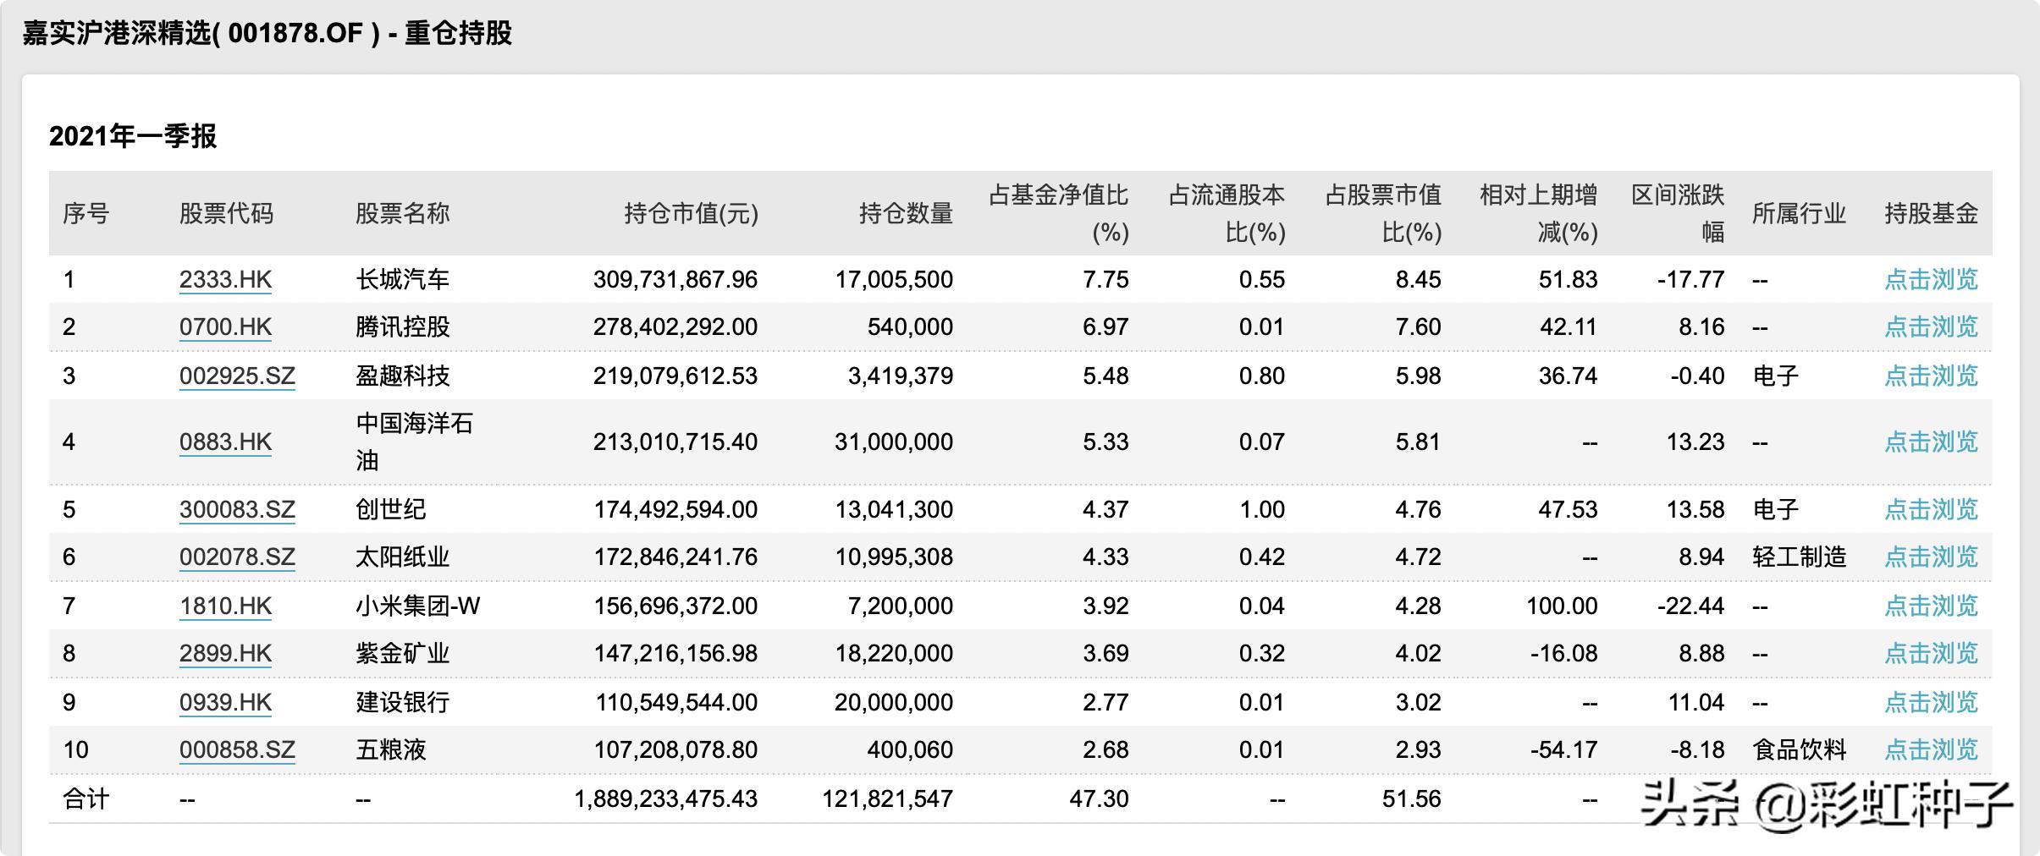This screenshot has width=2040, height=856.
Task: Click 点击浏览 for 腾讯控股 holdings
Action: click(1932, 326)
